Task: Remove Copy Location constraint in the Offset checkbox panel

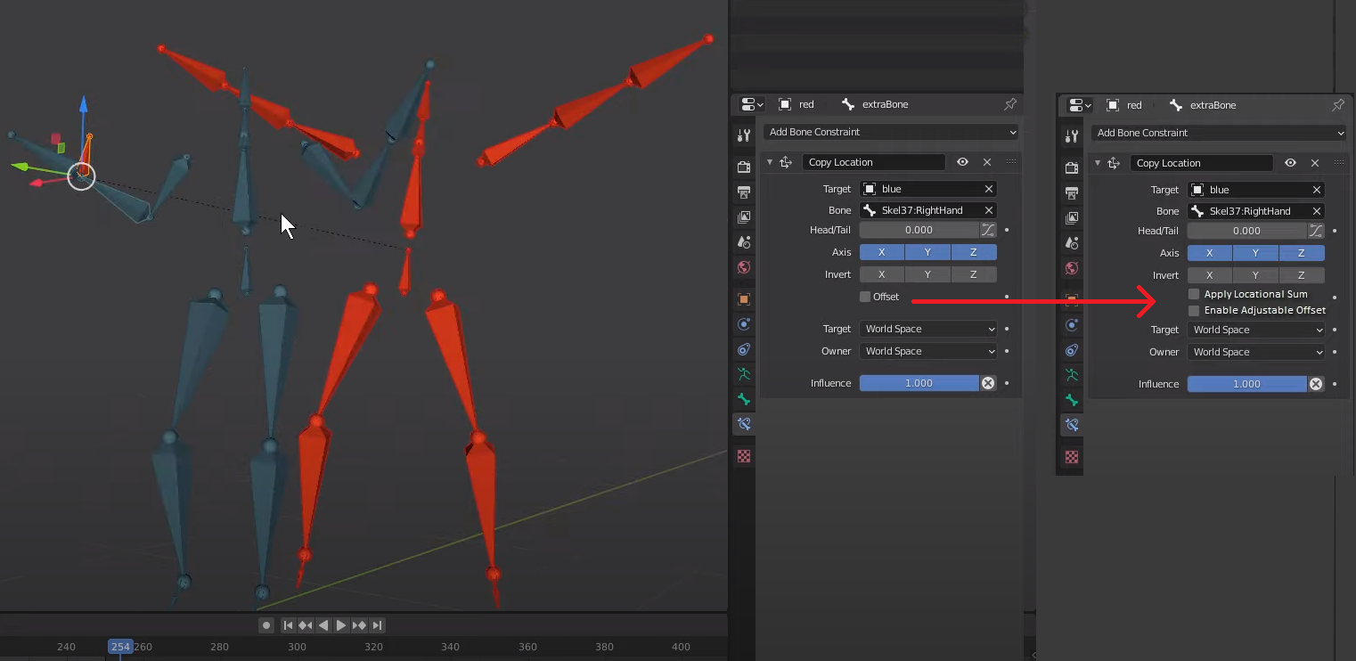Action: (x=986, y=162)
